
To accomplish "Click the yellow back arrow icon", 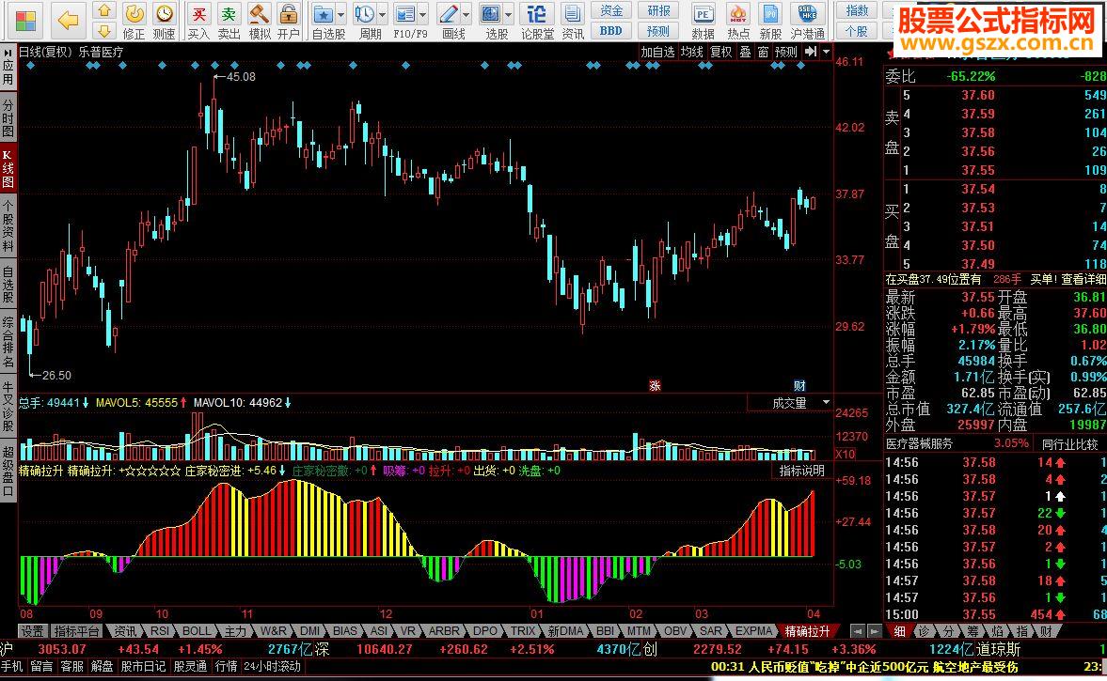I will click(68, 19).
